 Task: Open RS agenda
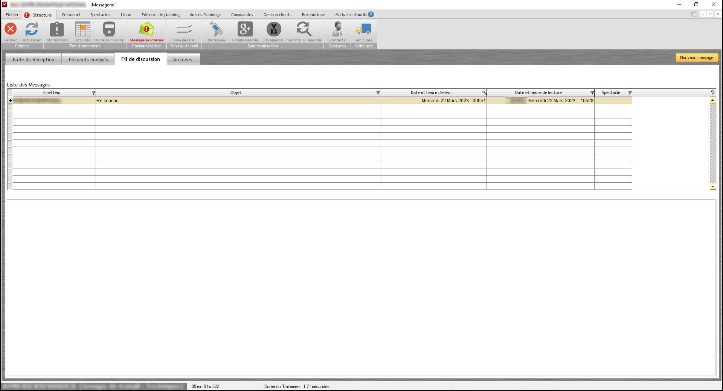[x=274, y=29]
